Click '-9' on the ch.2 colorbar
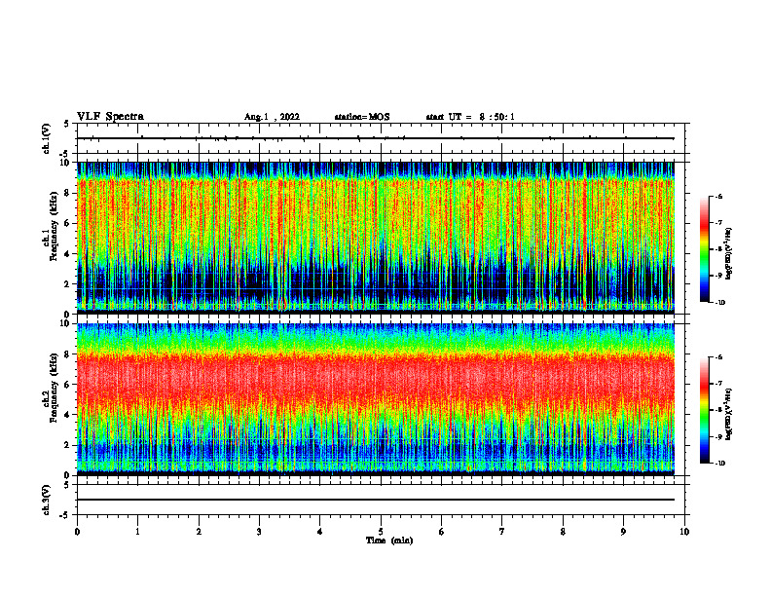Screen dimensions: 771x596 [718, 436]
